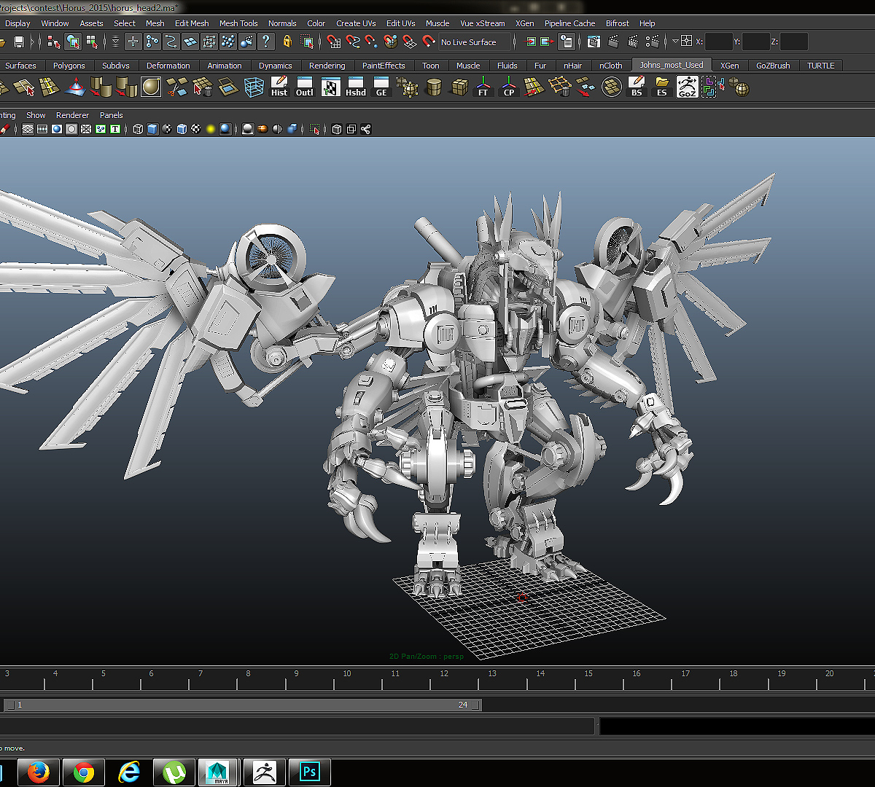The image size is (875, 787).
Task: Click the X coordinate input field
Action: coord(718,42)
